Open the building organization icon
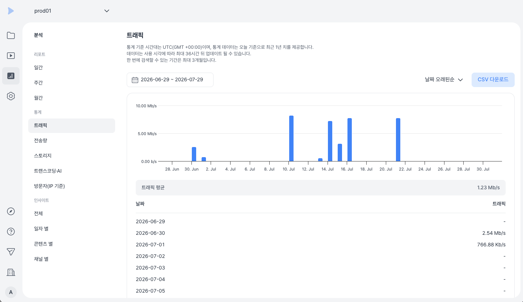Screen dimensions: 523x302 click(11, 272)
